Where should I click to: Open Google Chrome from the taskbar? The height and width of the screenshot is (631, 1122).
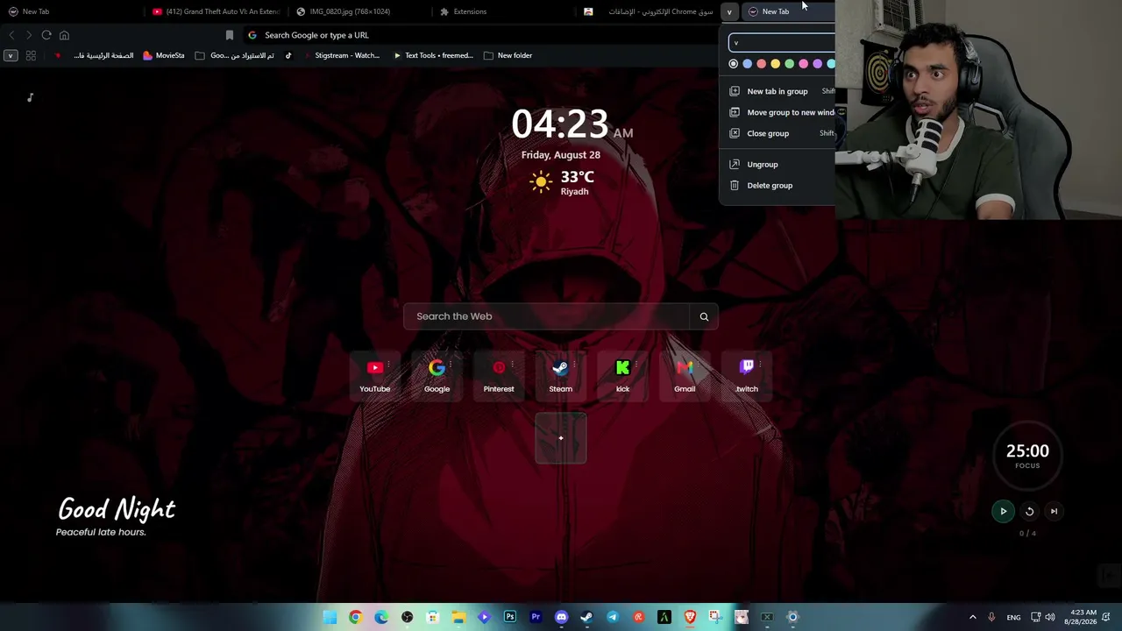point(355,617)
